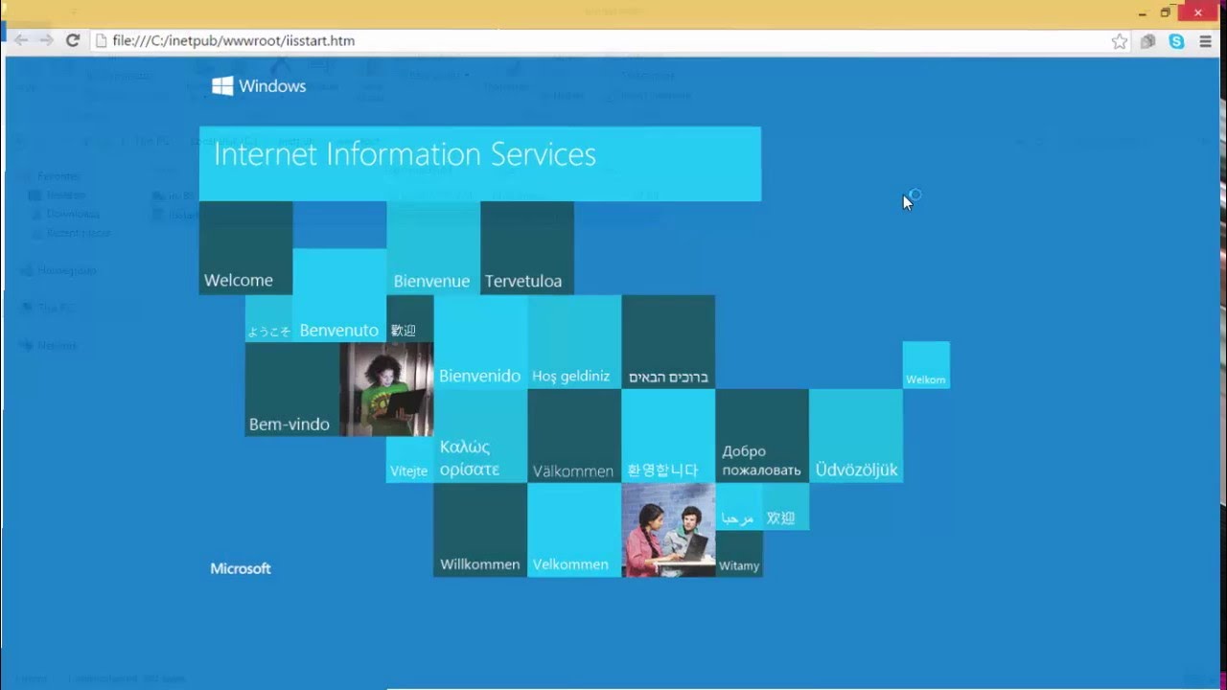Select the Tervetuloa tile
Screen dimensions: 1227x690
[x=527, y=247]
